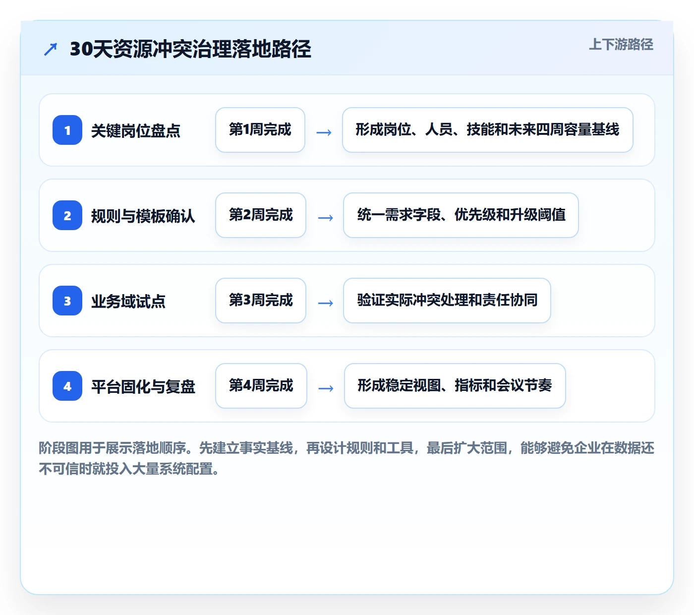Viewport: 694px width, 615px height.
Task: Click the 上下游路径 label in header
Action: coord(621,44)
